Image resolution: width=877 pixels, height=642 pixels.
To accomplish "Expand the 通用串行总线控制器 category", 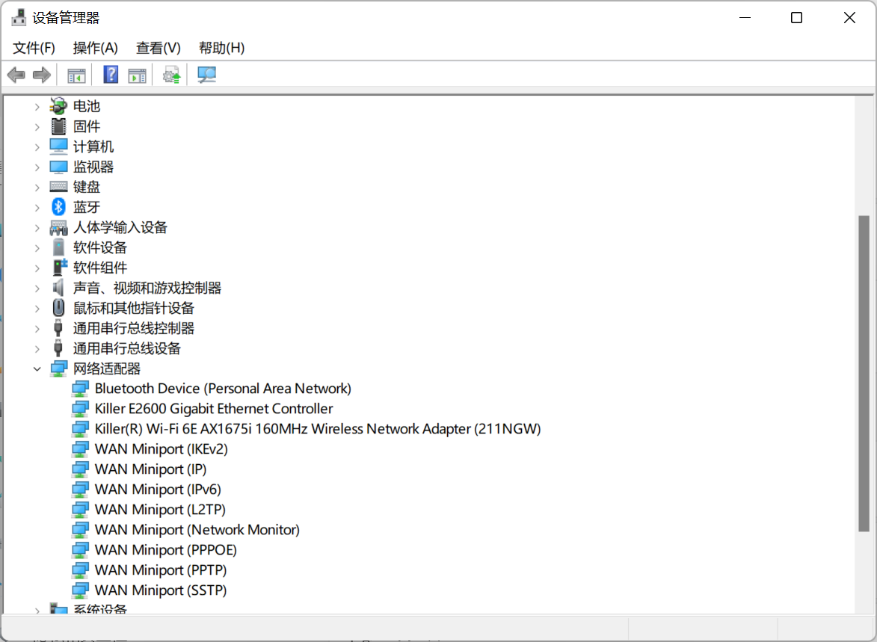I will pos(37,328).
